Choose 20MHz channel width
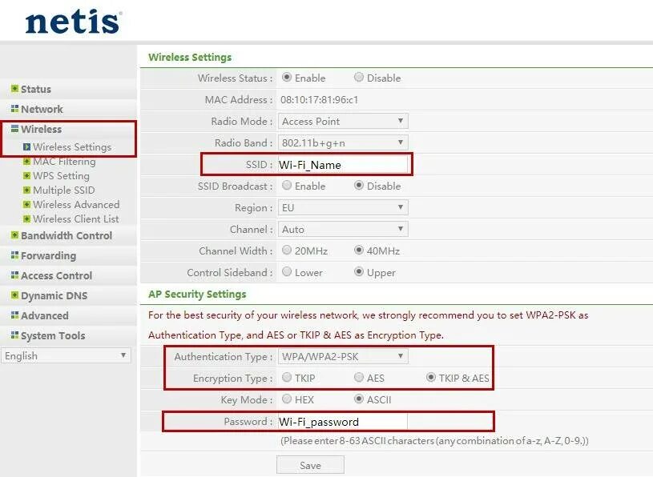 point(287,250)
